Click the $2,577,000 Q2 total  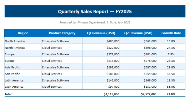[149, 94]
